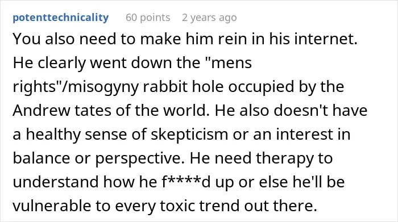Click the phrase 'balance or perspective.'
This screenshot has width=398, height=222.
point(99,158)
